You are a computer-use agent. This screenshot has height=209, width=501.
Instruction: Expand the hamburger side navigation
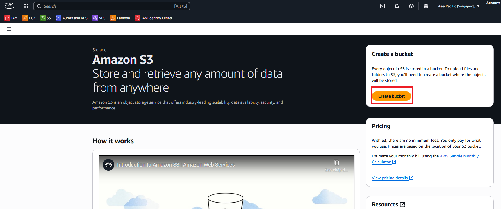pos(9,29)
